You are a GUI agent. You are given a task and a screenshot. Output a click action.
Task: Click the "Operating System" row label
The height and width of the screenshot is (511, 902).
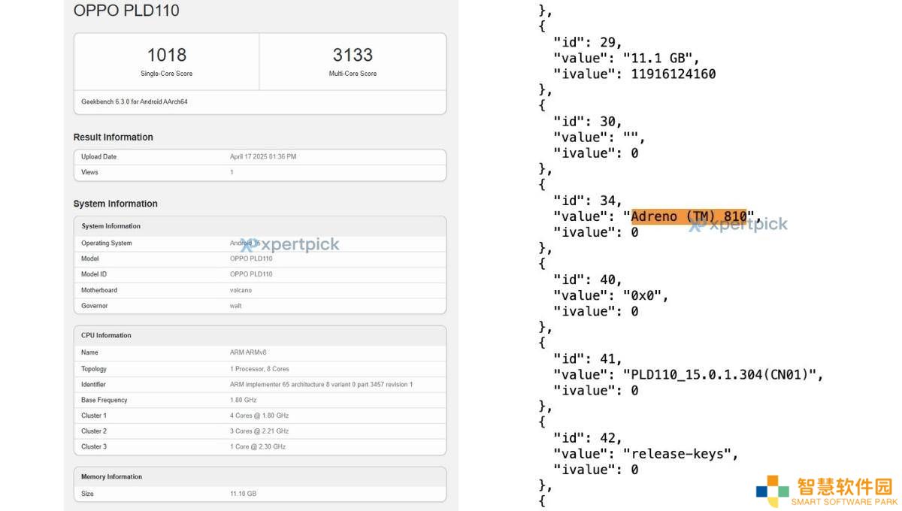point(107,243)
